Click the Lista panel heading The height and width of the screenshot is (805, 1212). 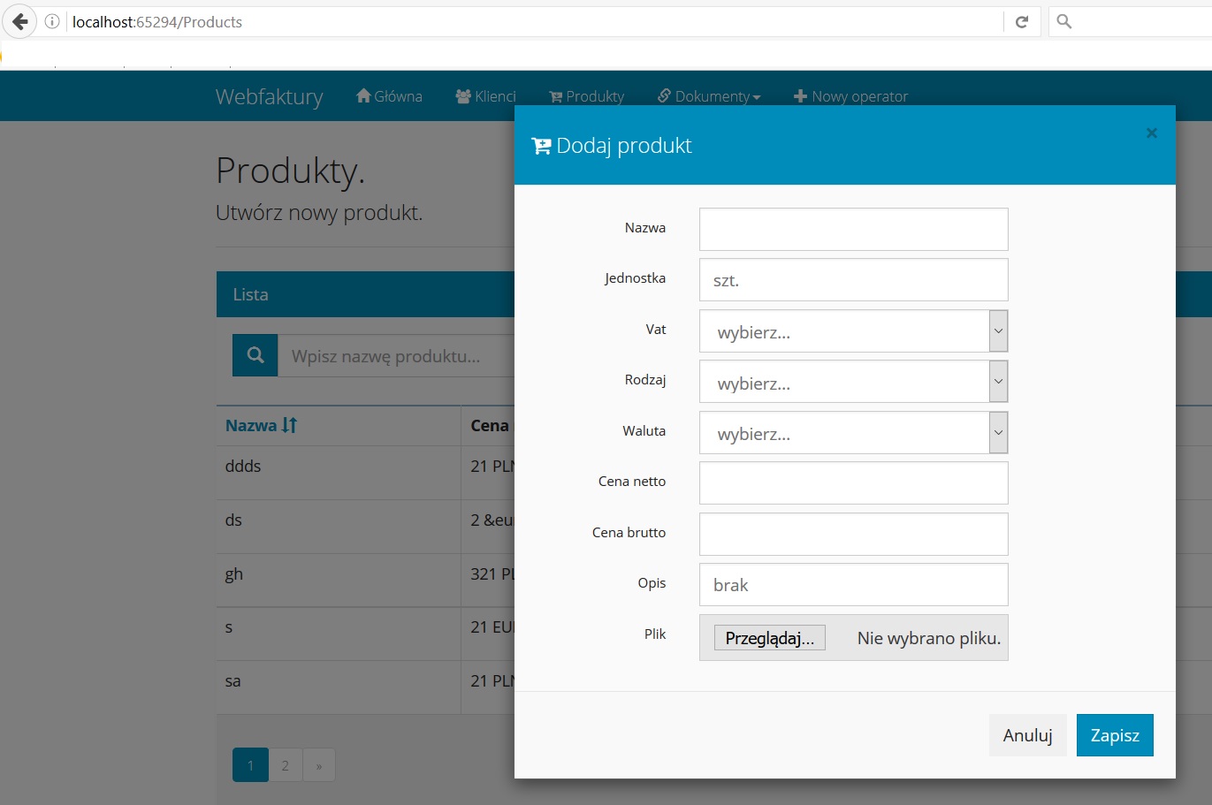click(250, 294)
